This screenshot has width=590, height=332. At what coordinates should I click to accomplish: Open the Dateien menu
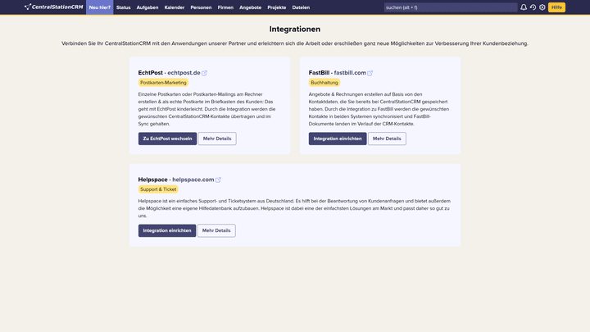point(301,7)
